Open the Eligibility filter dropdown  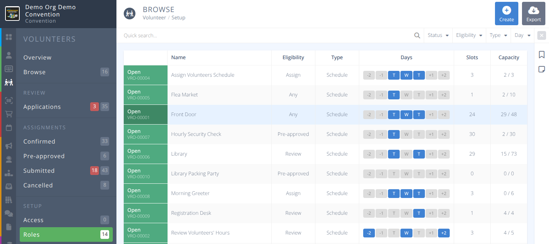click(469, 35)
